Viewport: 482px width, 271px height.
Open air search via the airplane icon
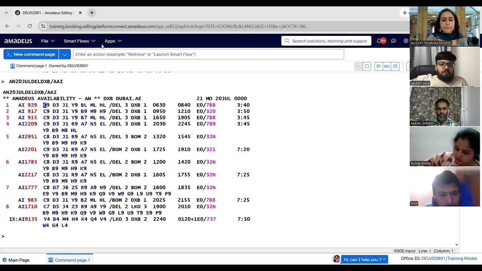(x=379, y=66)
